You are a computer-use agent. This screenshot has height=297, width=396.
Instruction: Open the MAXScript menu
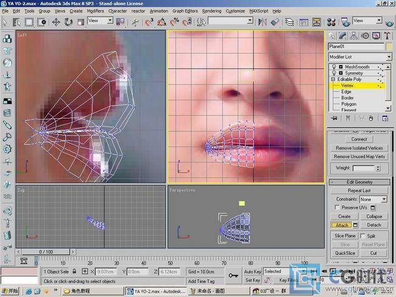tap(258, 11)
